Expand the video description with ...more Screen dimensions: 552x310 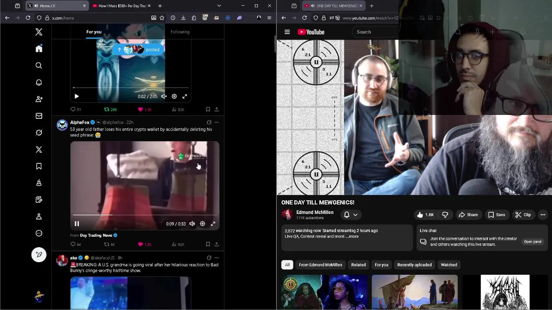[353, 236]
